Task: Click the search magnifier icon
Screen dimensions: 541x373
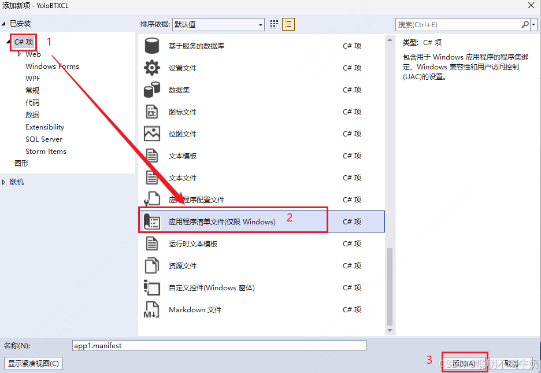Action: tap(525, 24)
